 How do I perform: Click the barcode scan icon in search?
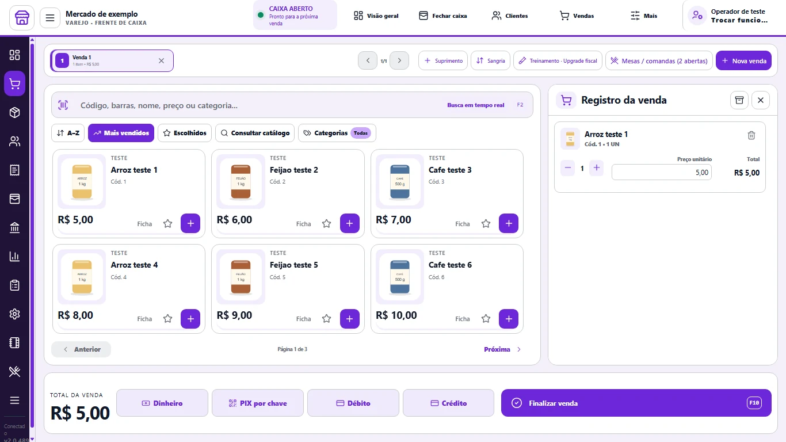(x=63, y=105)
